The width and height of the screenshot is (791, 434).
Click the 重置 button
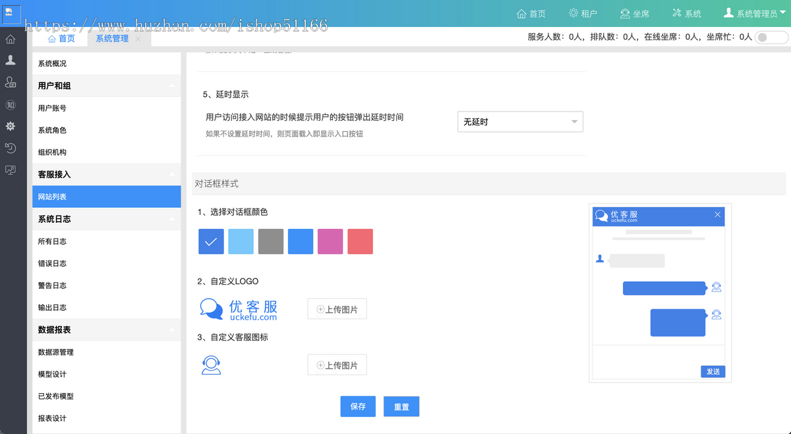point(401,406)
